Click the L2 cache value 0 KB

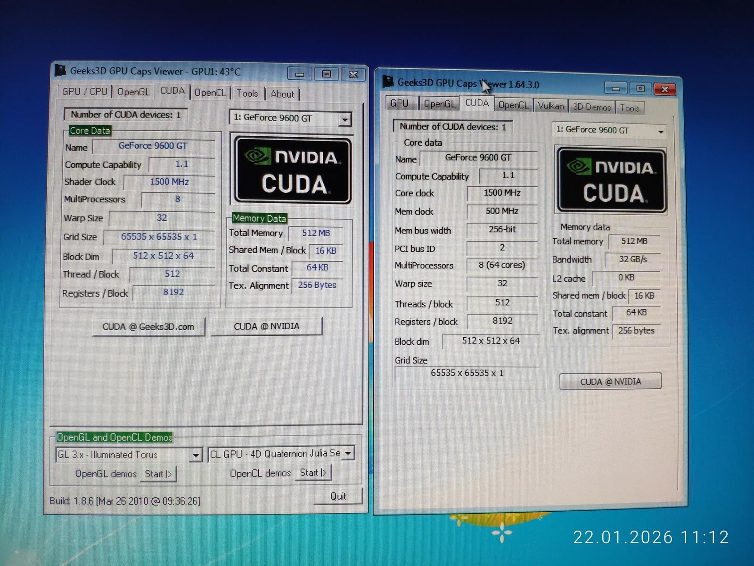click(x=626, y=277)
